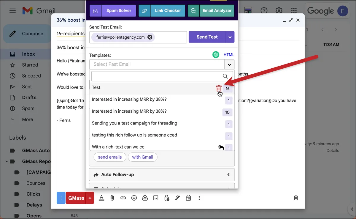
Task: Choose 'With a rich-text can we cc' template
Action: pos(162,146)
